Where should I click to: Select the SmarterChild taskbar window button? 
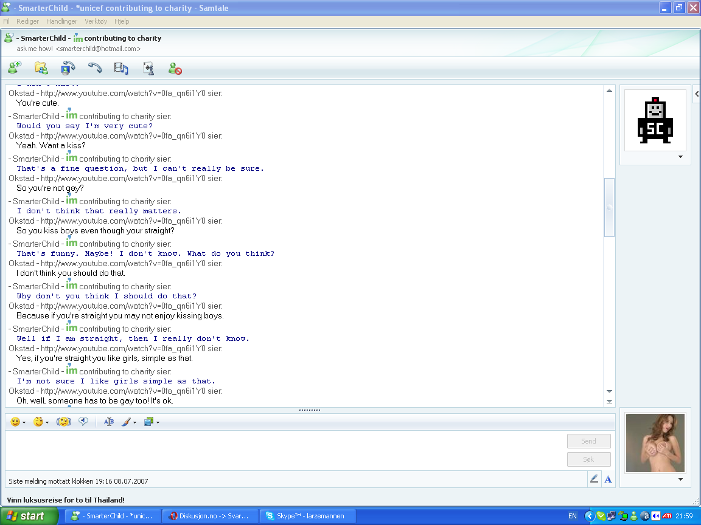click(x=113, y=516)
